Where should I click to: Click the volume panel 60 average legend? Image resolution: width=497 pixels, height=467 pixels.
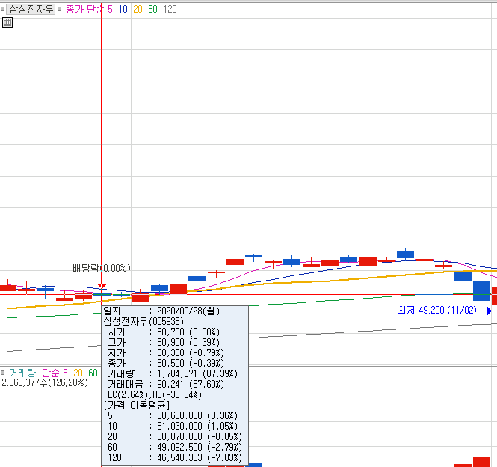93,373
